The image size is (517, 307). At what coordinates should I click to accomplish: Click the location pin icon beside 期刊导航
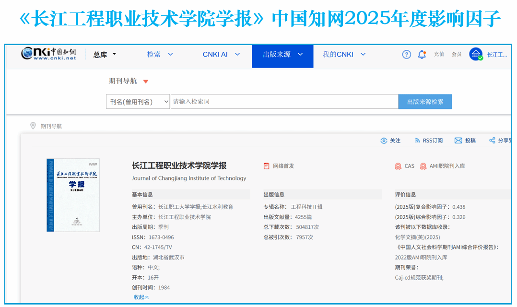click(33, 126)
